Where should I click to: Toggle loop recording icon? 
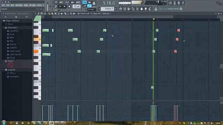pos(78,2)
